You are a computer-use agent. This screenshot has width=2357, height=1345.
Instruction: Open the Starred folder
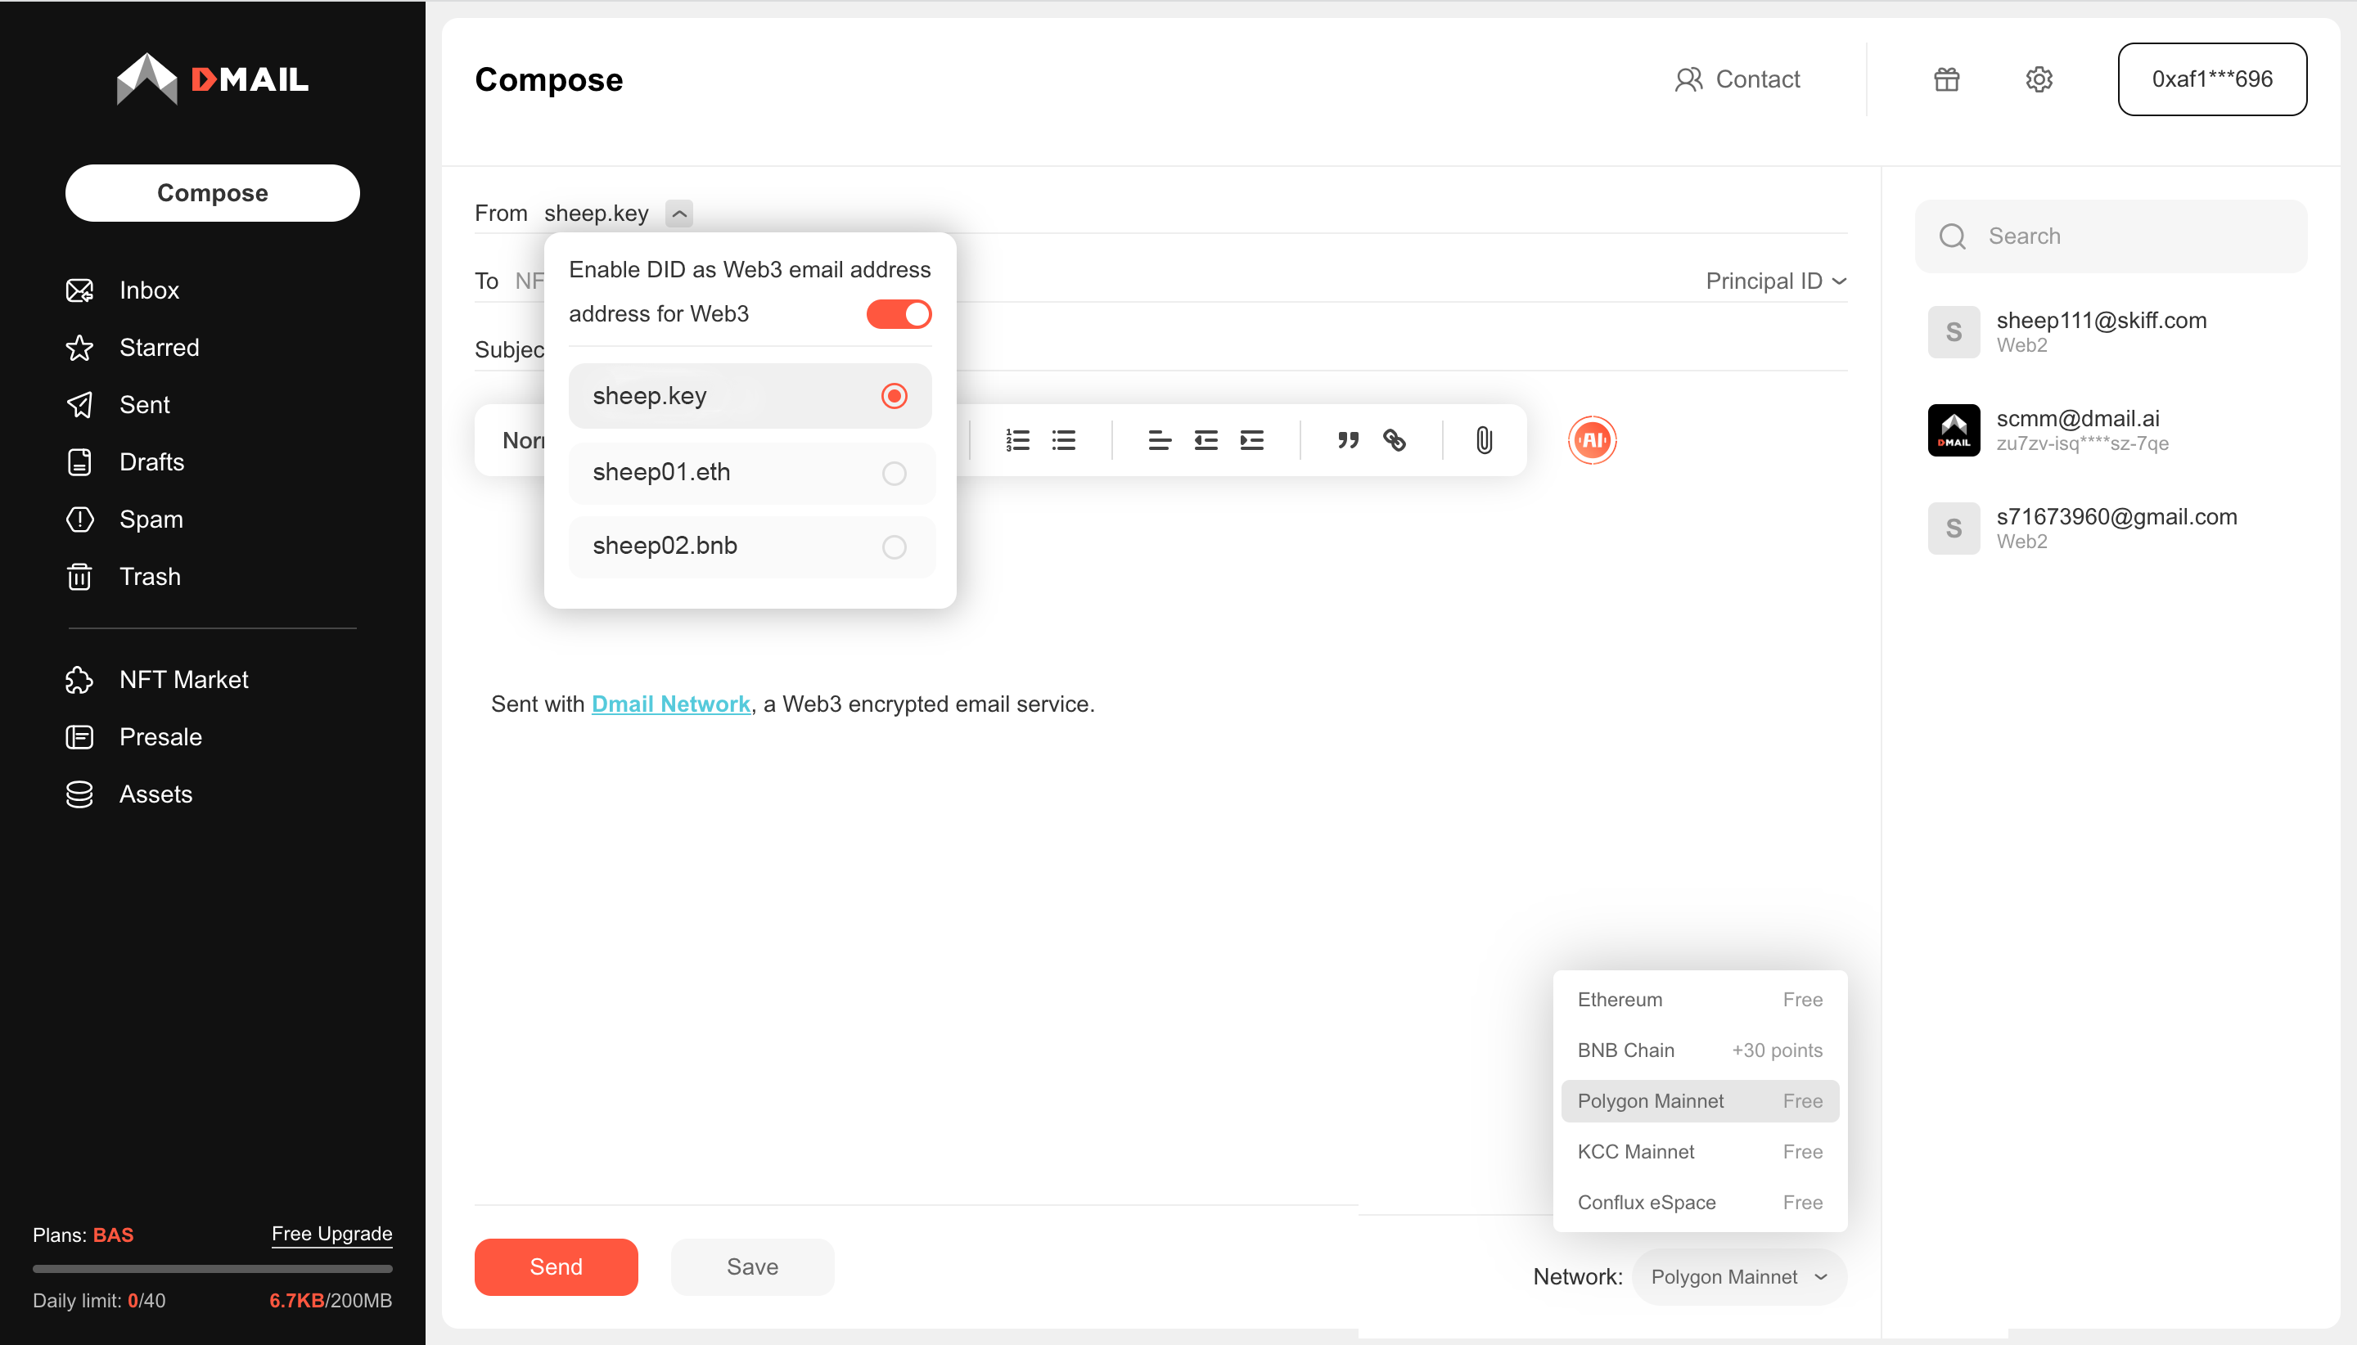point(158,348)
